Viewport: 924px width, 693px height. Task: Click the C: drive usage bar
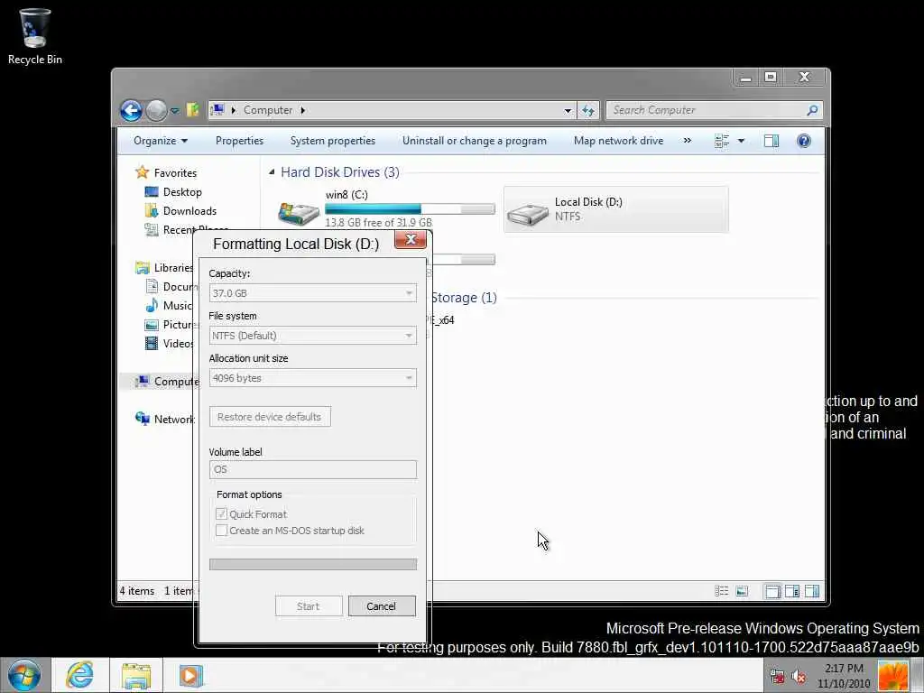pyautogui.click(x=410, y=208)
